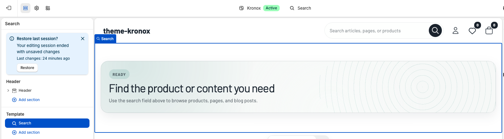Click the round black search submit button

tap(435, 30)
